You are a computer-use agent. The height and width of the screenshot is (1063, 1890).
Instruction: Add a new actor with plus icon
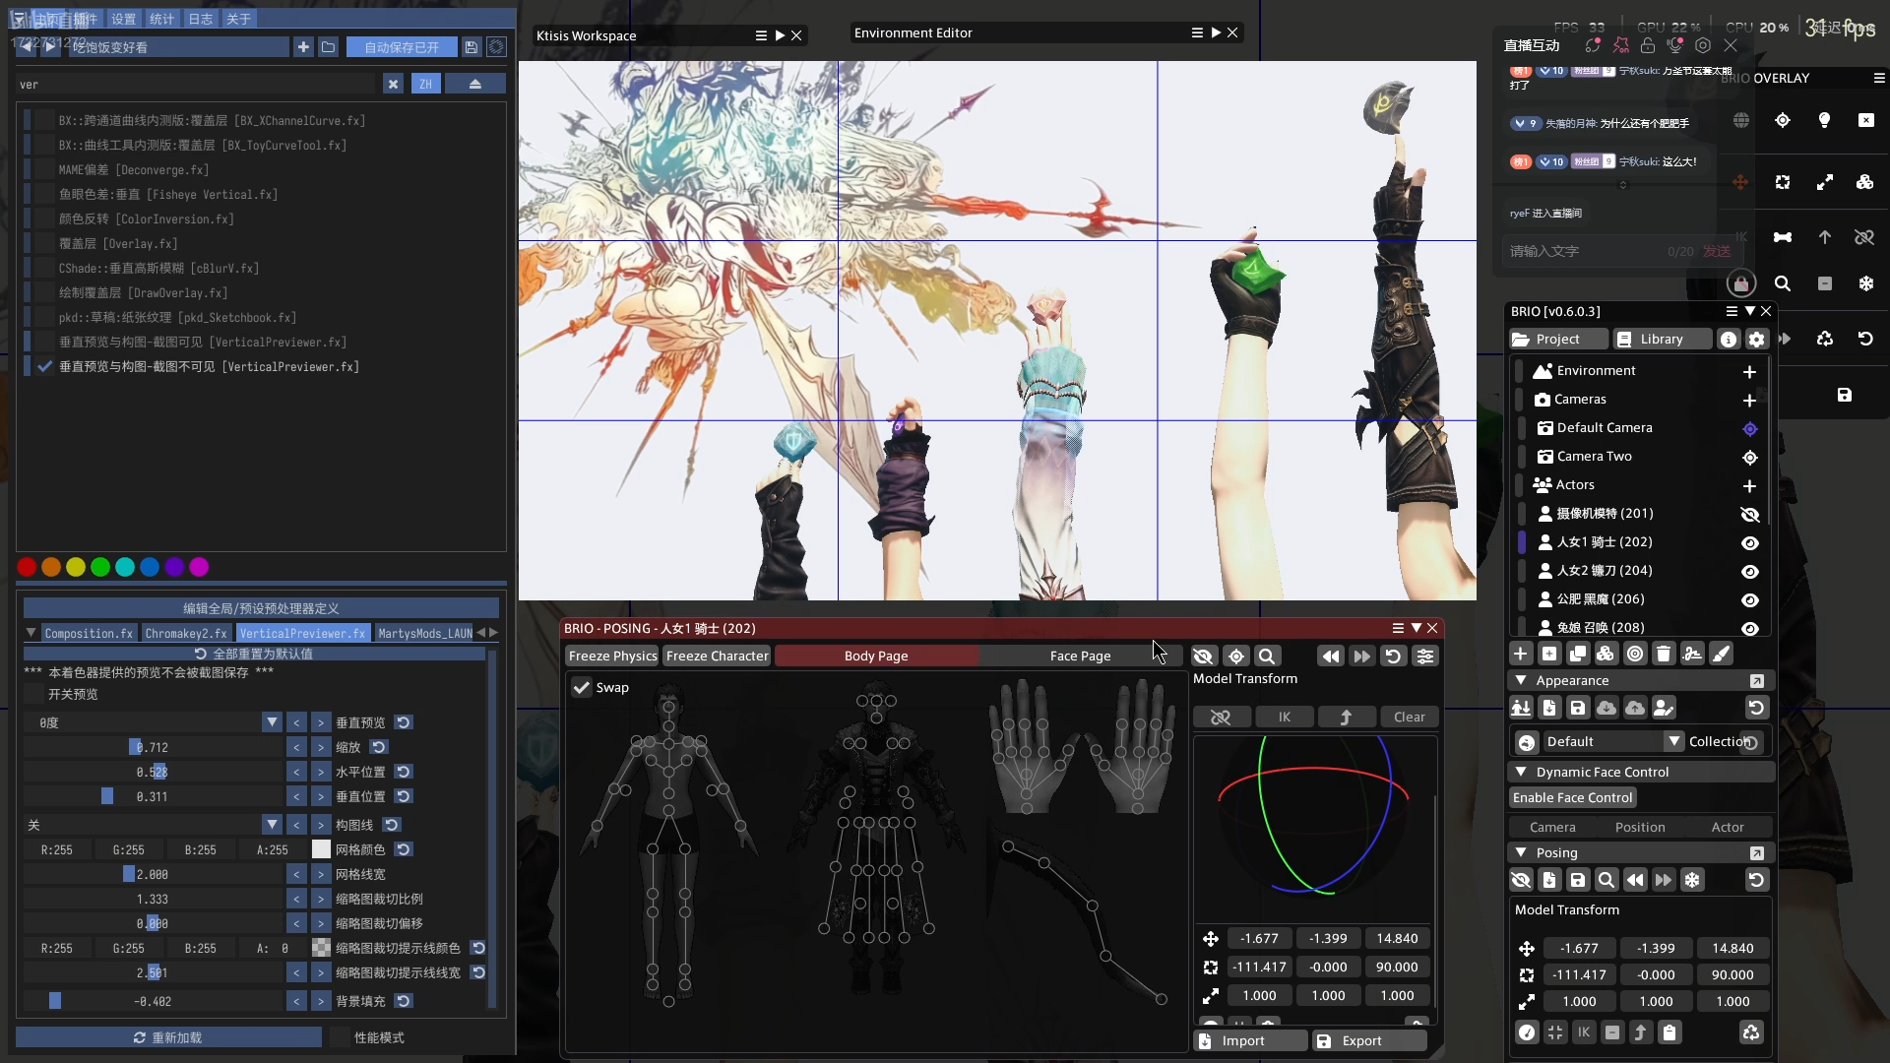click(1749, 485)
